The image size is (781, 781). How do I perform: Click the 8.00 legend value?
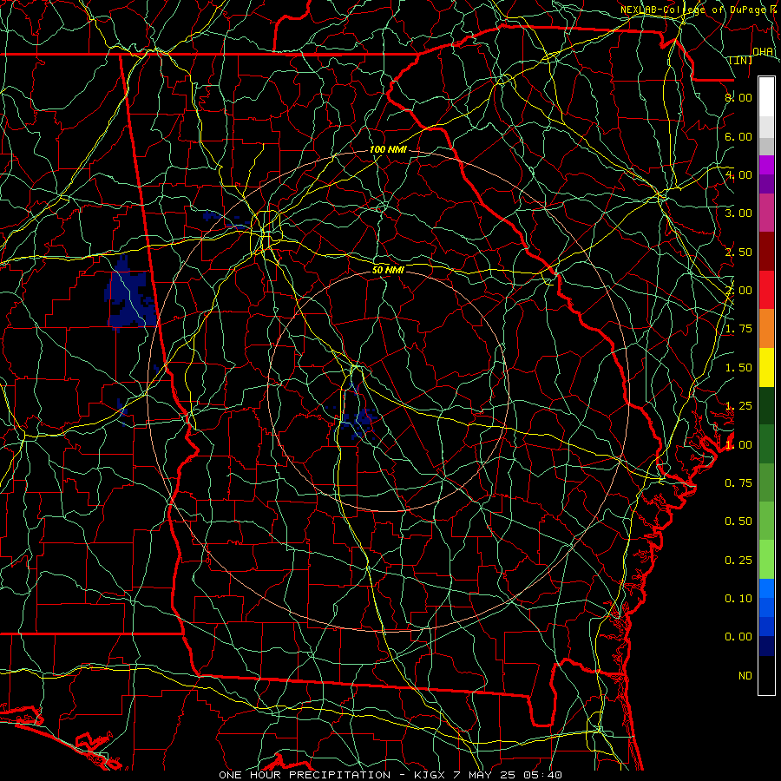[x=738, y=97]
